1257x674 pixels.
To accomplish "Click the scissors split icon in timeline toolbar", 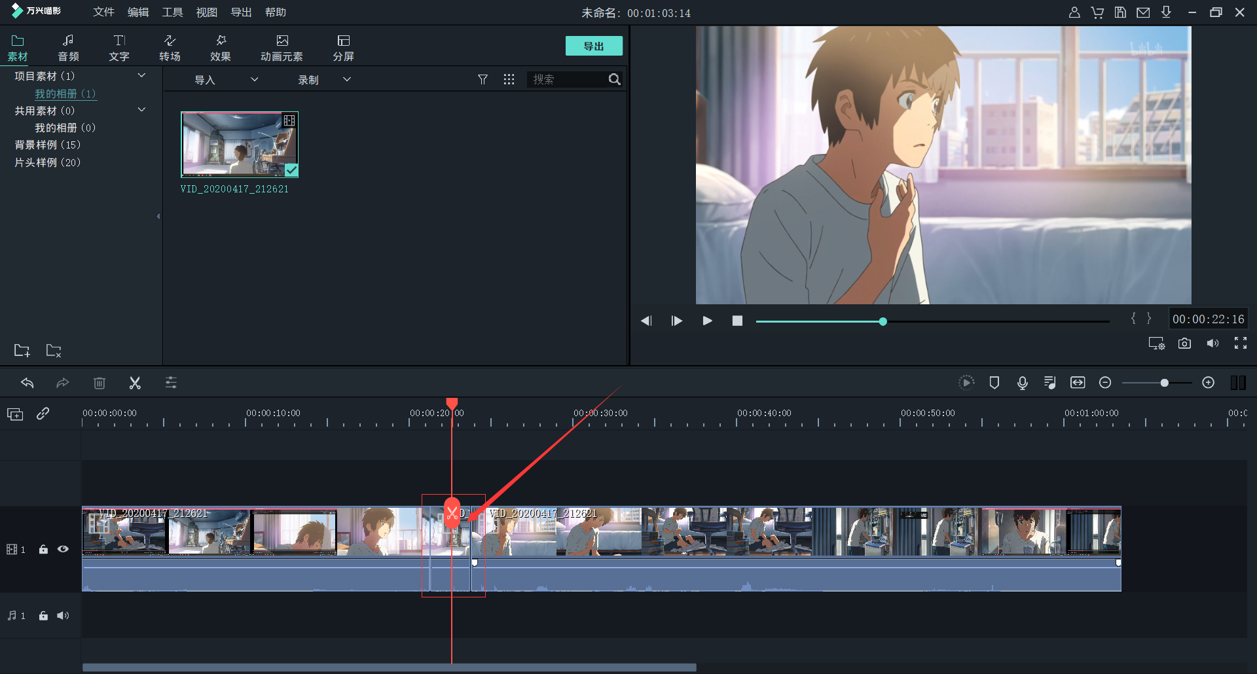I will 135,383.
